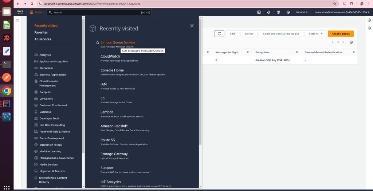The width and height of the screenshot is (373, 191).
Task: Open Storage Gateway service
Action: tap(114, 154)
